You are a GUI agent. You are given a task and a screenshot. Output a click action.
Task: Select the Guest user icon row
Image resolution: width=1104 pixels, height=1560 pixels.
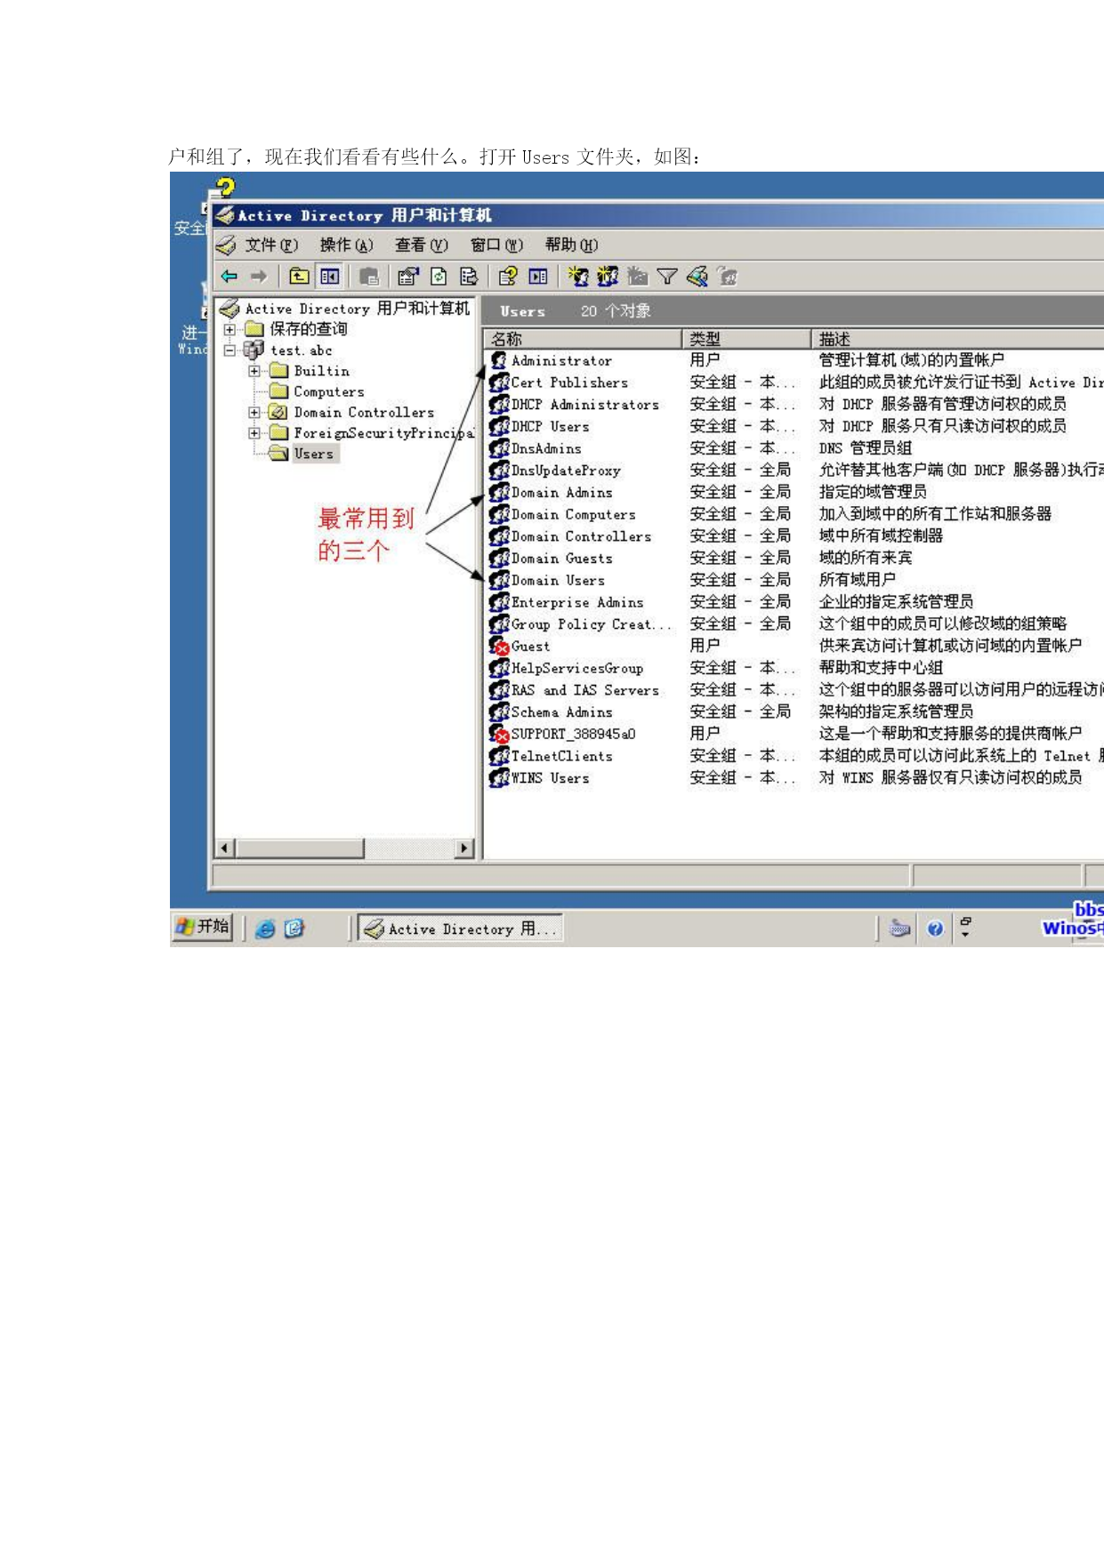pyautogui.click(x=499, y=646)
